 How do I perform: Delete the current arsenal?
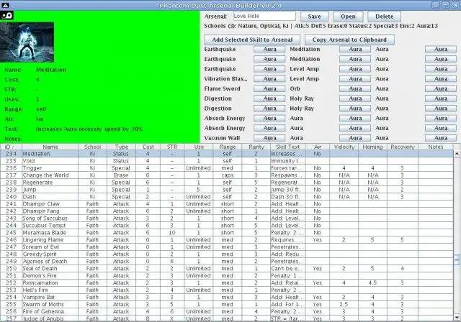pyautogui.click(x=384, y=17)
